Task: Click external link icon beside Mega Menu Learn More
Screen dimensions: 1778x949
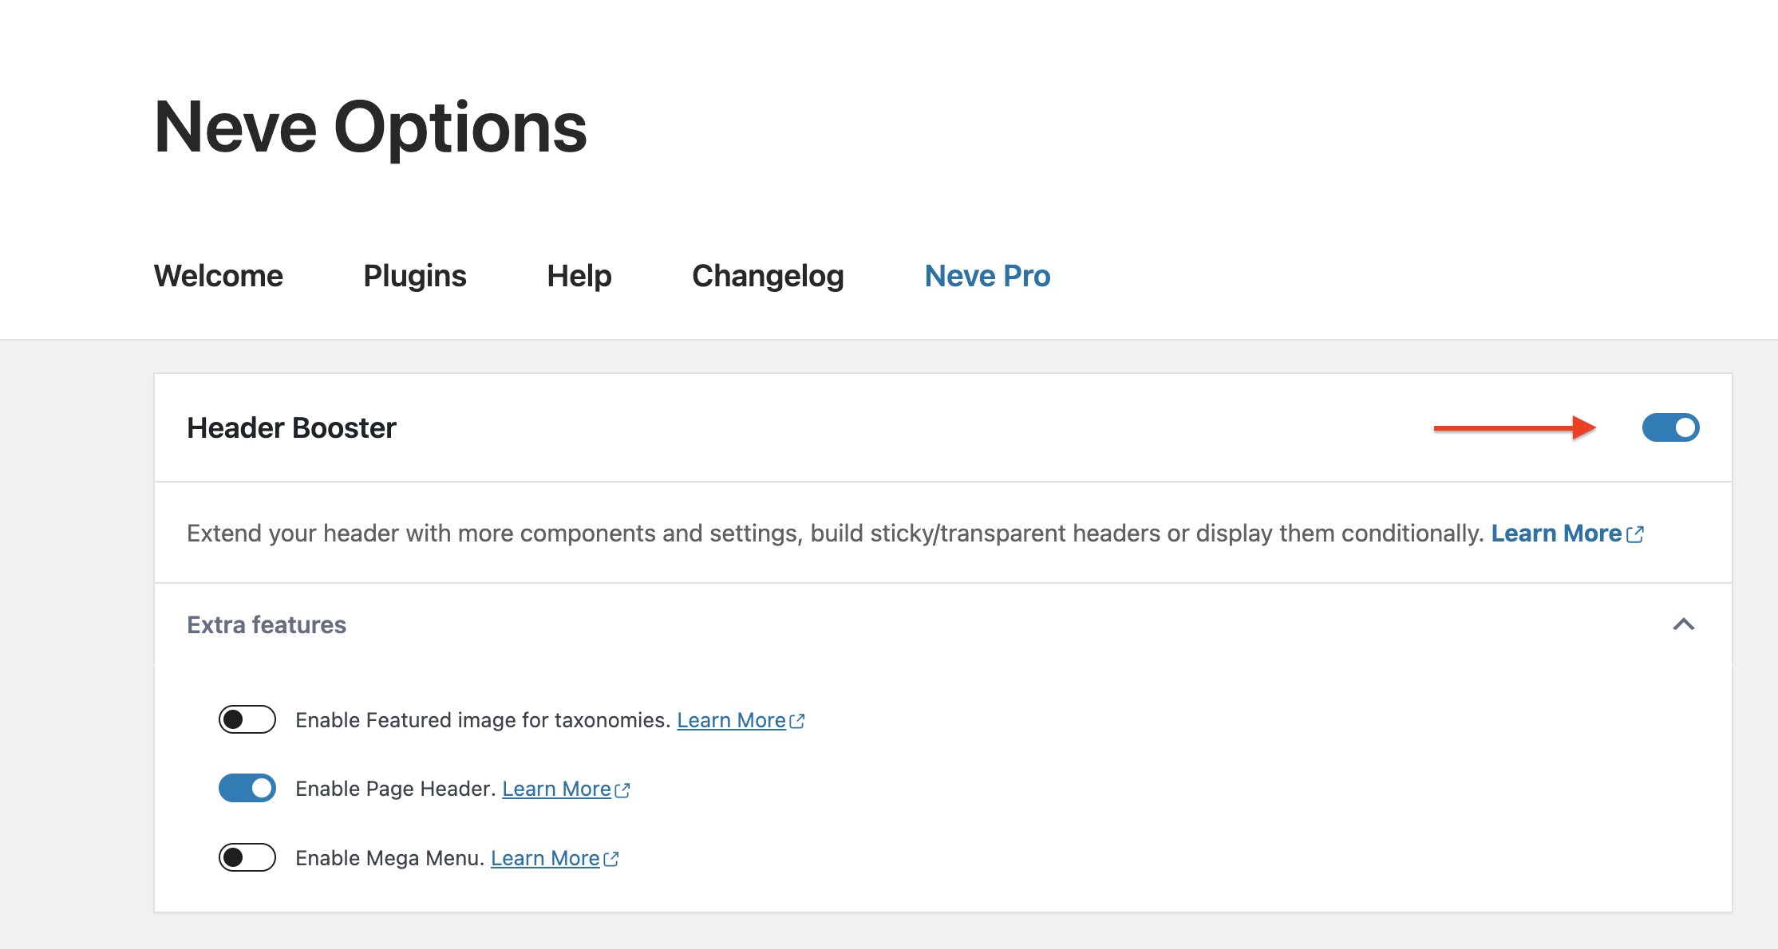Action: (x=610, y=859)
